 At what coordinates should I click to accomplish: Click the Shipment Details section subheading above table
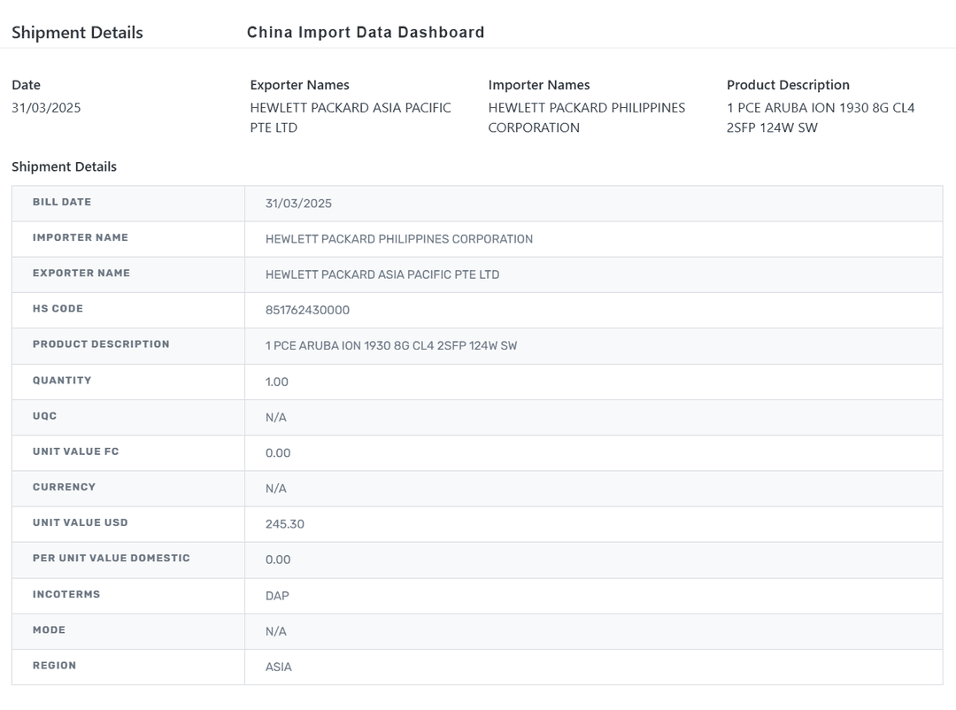tap(64, 166)
